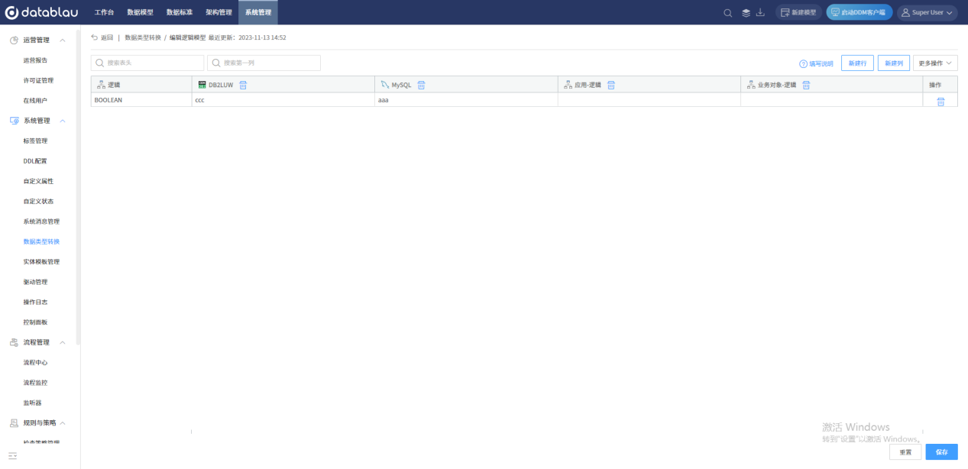Collapse the 系统管理 sidebar section

63,121
